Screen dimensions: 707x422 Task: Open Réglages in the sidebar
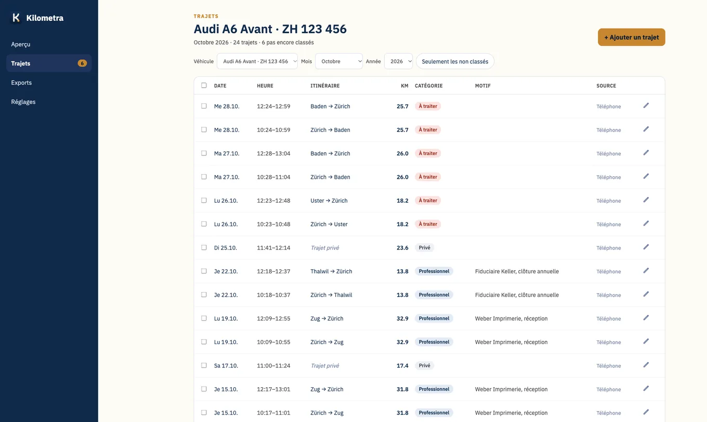pos(49,102)
